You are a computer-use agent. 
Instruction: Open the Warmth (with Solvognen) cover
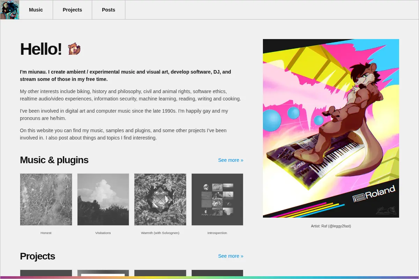tap(160, 199)
